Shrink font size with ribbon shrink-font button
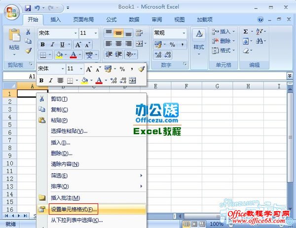Image resolution: width=296 pixels, height=228 pixels. tap(87, 45)
